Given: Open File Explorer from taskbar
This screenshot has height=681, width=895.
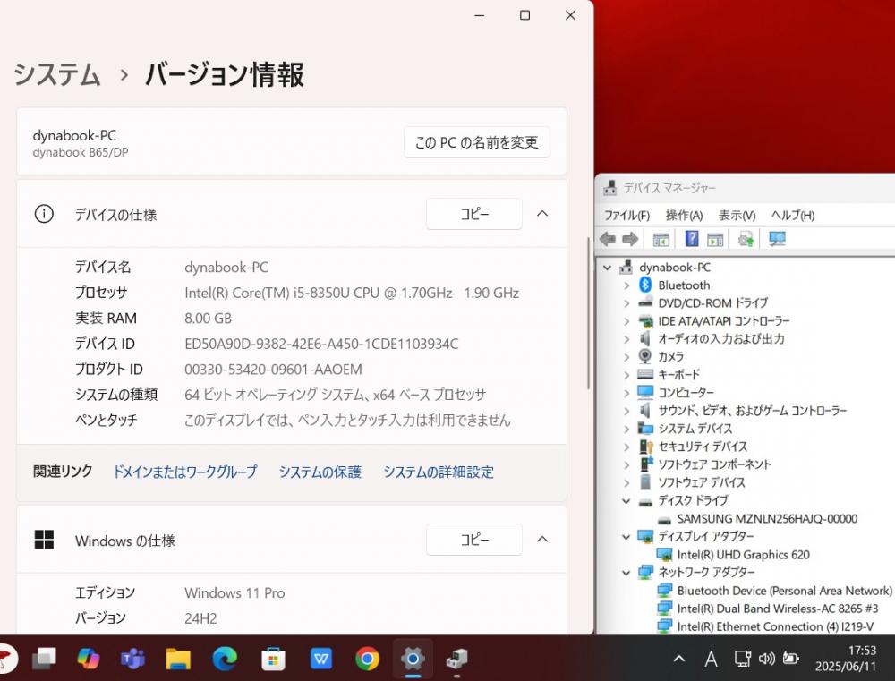Looking at the screenshot, I should click(178, 659).
